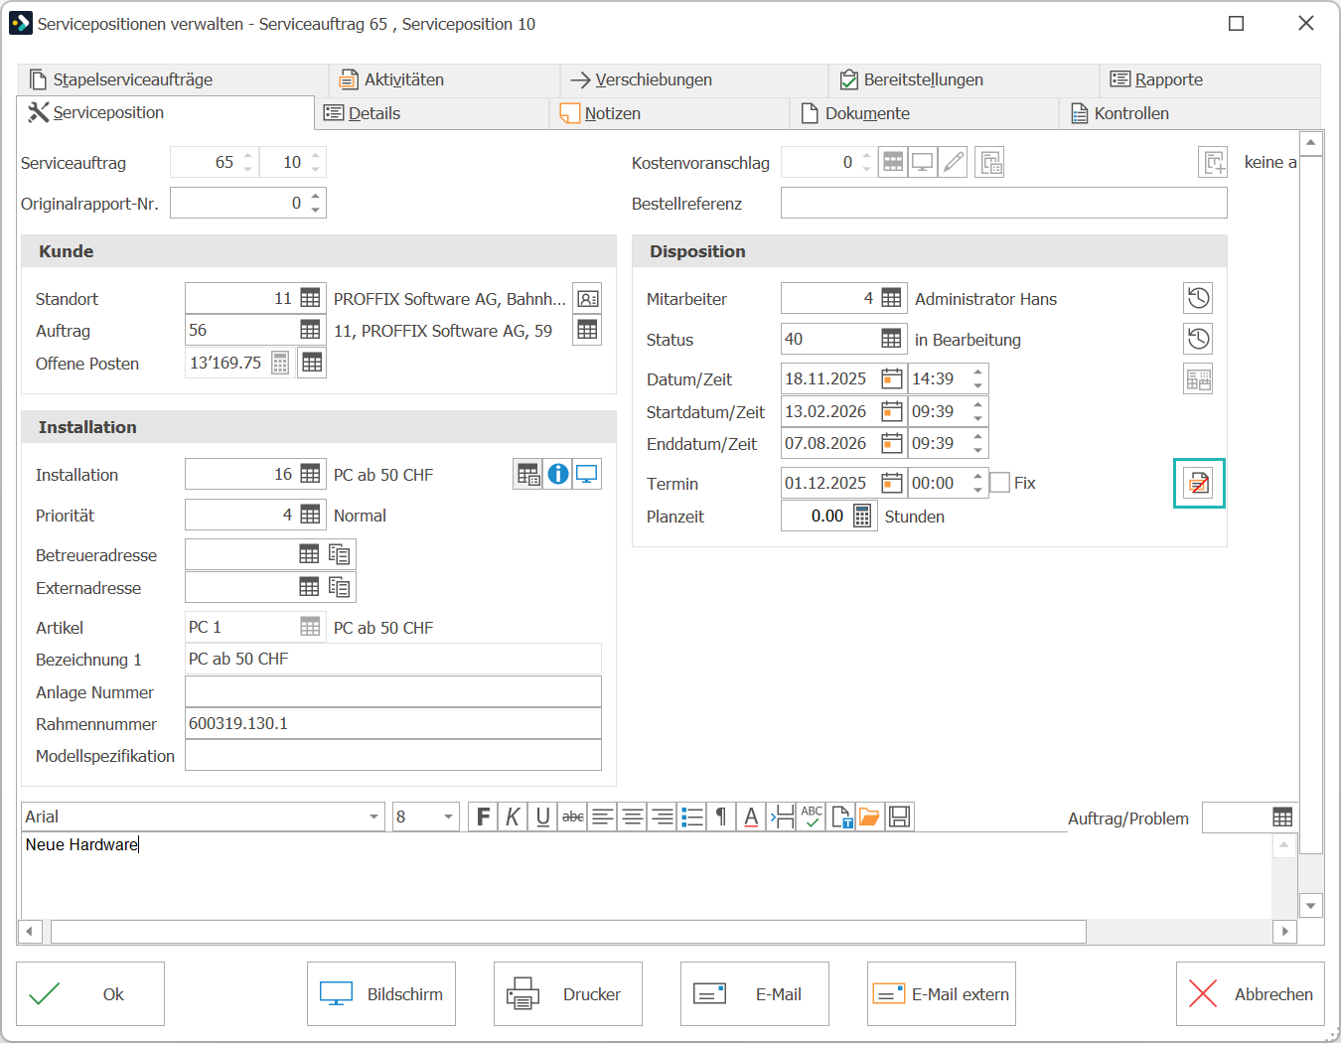
Task: Click the Bestellreferenz input field
Action: pyautogui.click(x=1004, y=203)
